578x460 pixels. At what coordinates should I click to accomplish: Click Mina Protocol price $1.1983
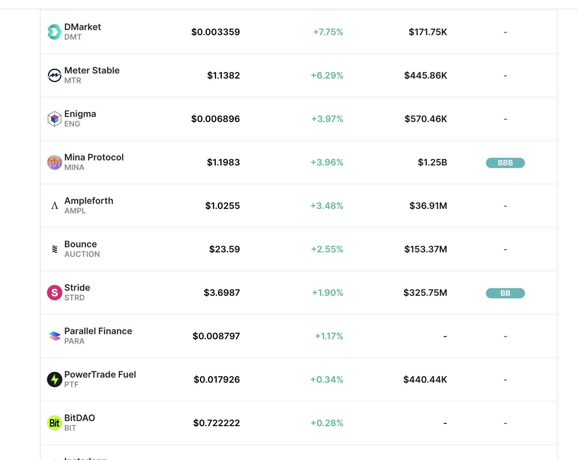[x=223, y=162]
